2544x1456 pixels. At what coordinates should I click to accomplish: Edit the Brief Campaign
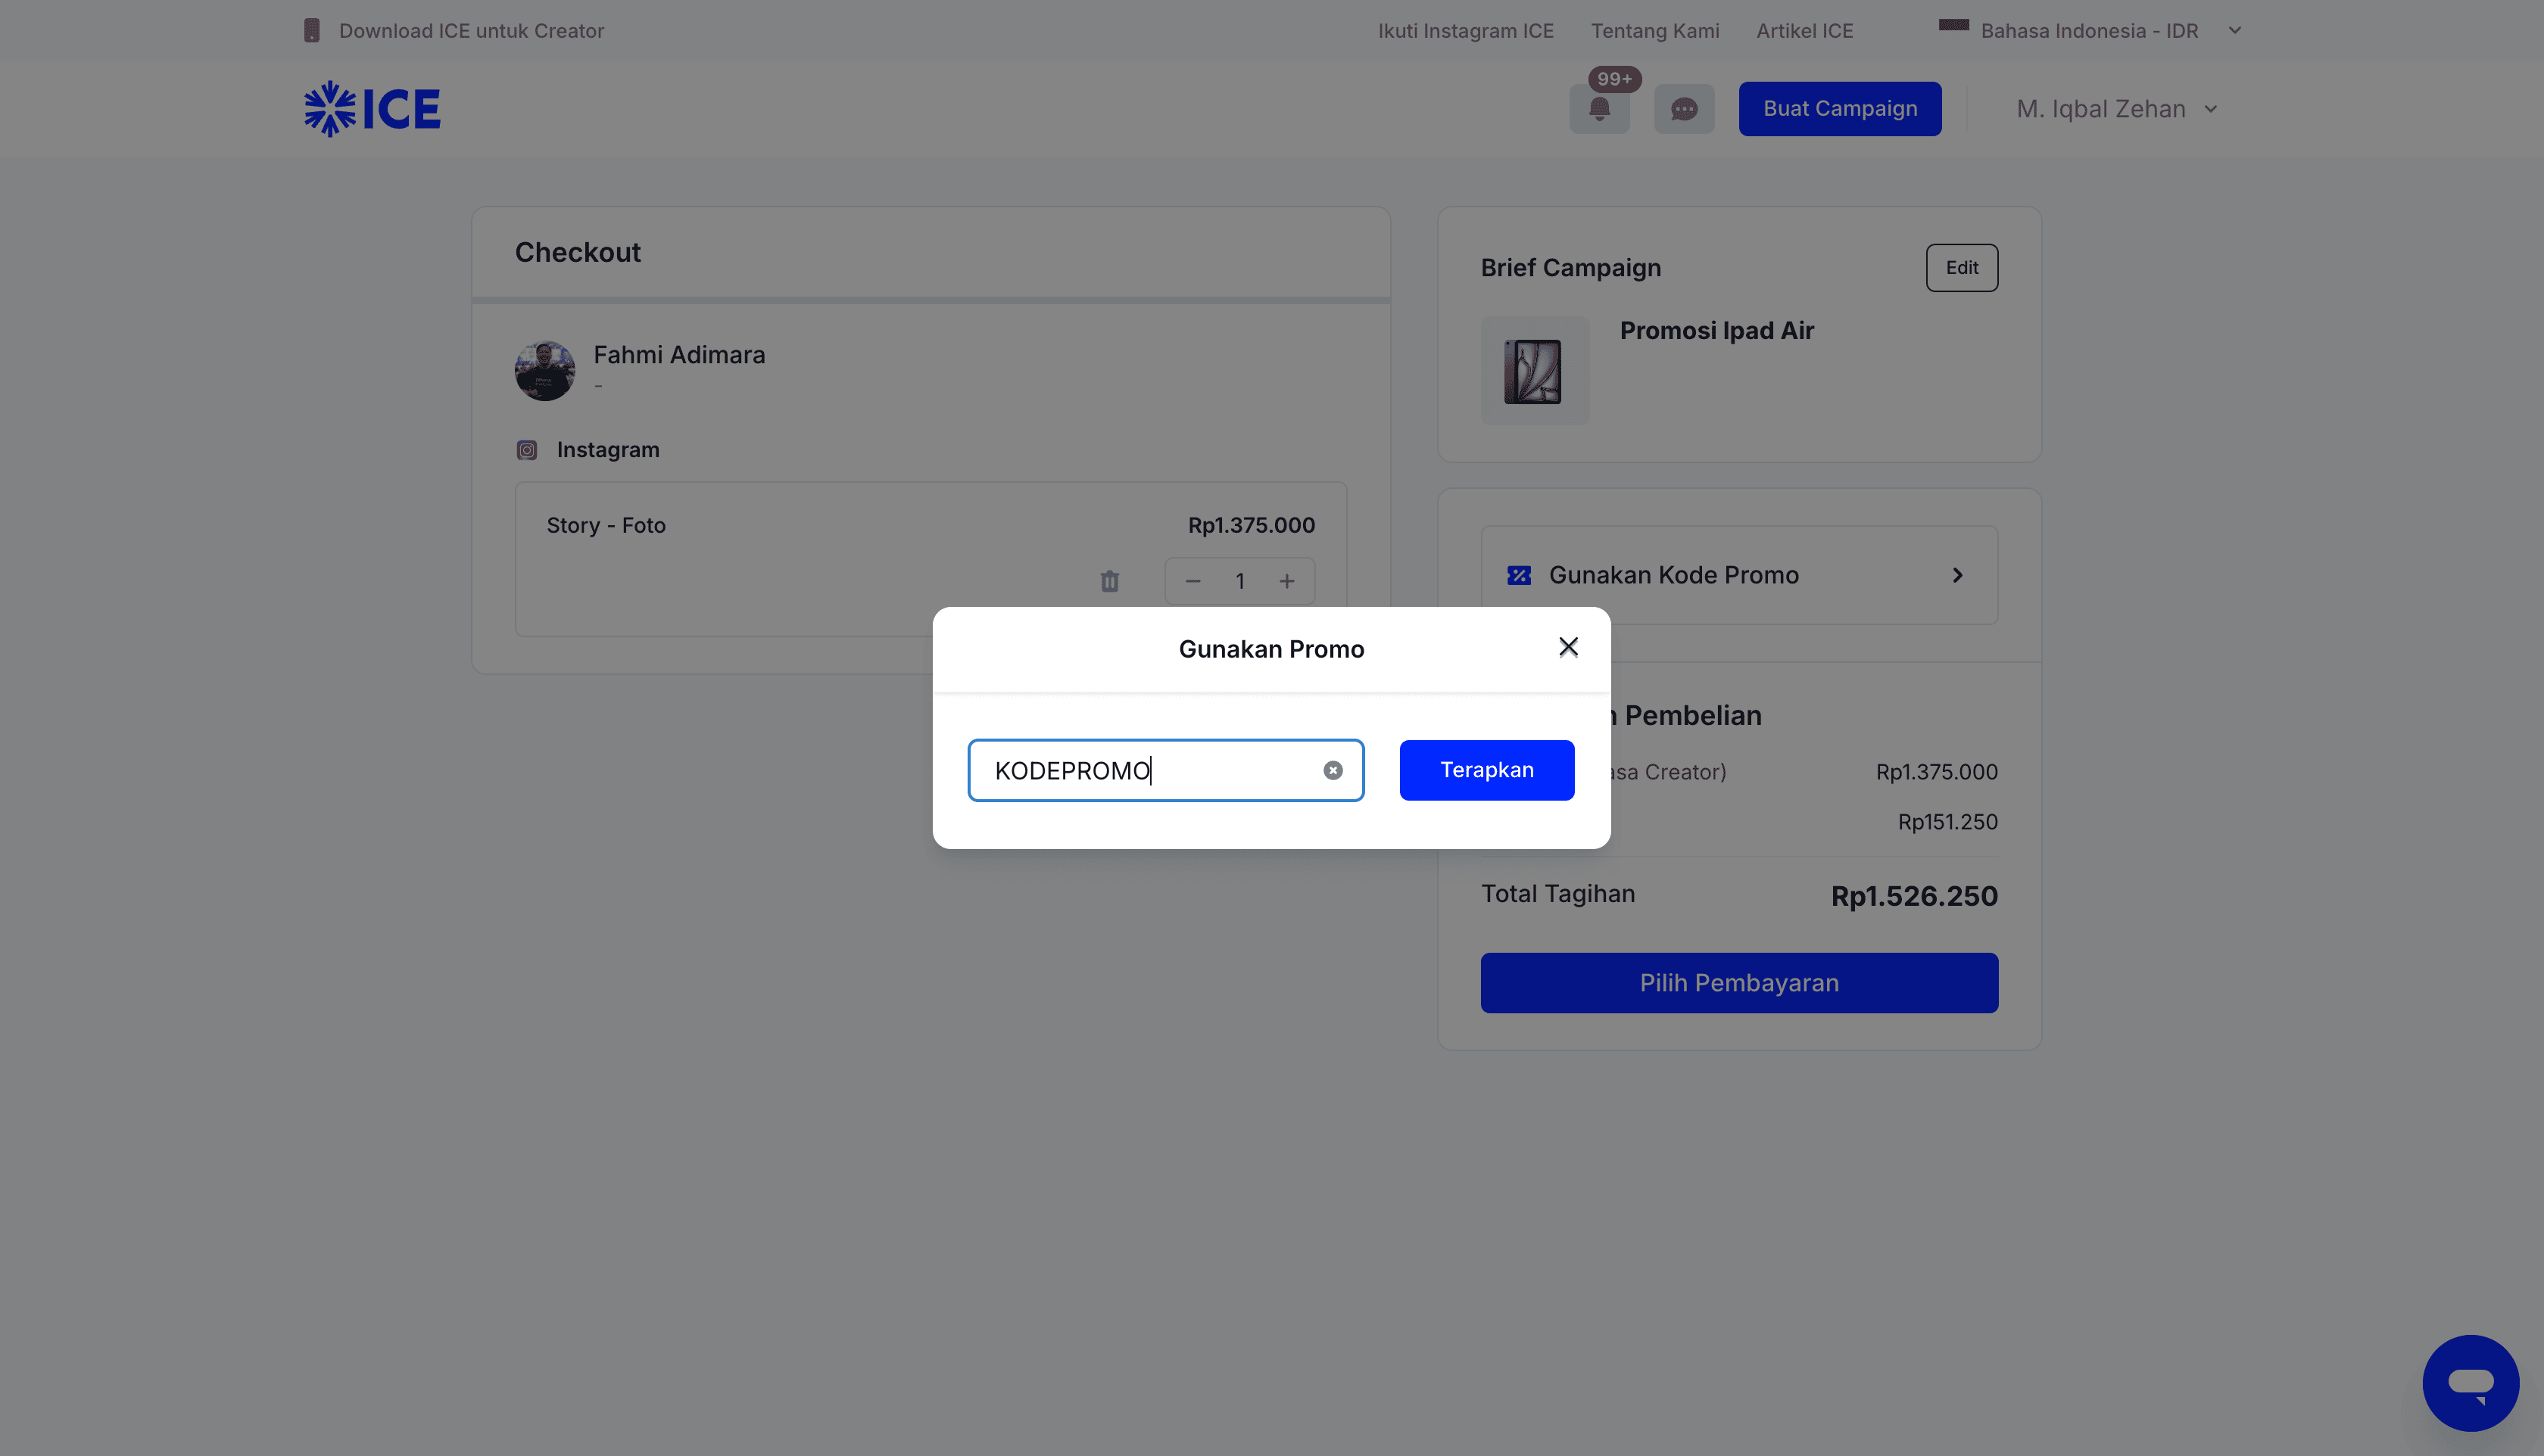click(x=1962, y=268)
